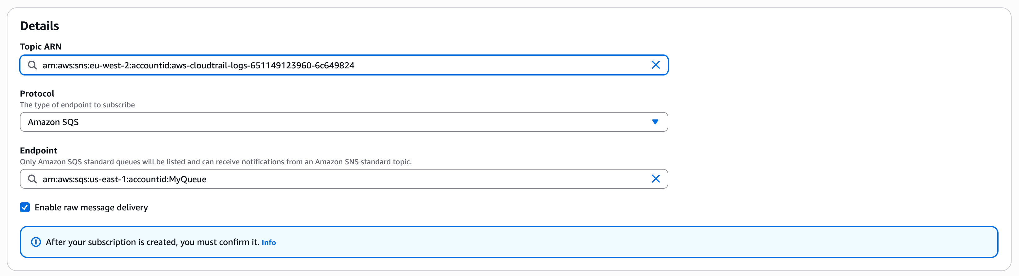Click the info circle icon in banner
The width and height of the screenshot is (1019, 276).
[x=36, y=242]
